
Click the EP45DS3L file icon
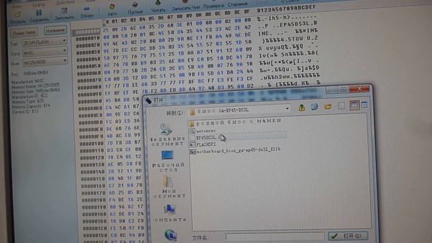[x=192, y=138]
